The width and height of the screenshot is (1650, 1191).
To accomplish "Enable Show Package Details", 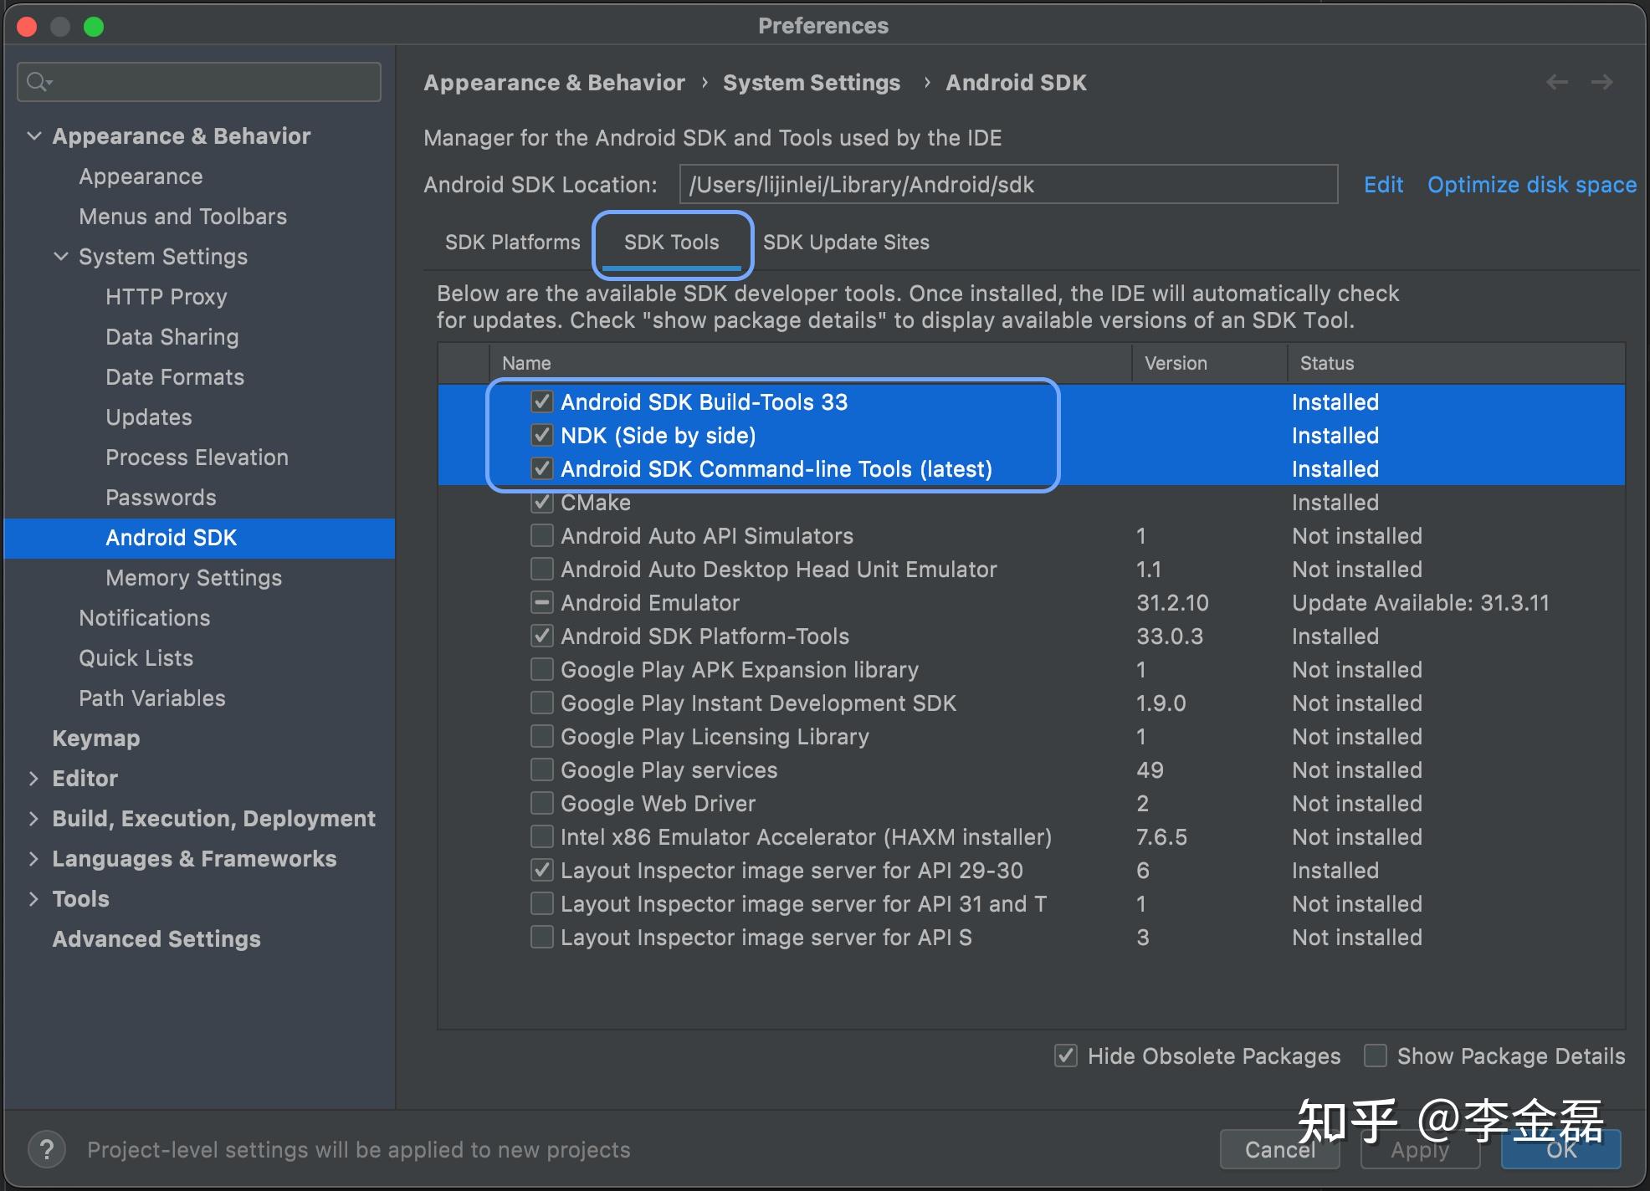I will tap(1375, 1056).
